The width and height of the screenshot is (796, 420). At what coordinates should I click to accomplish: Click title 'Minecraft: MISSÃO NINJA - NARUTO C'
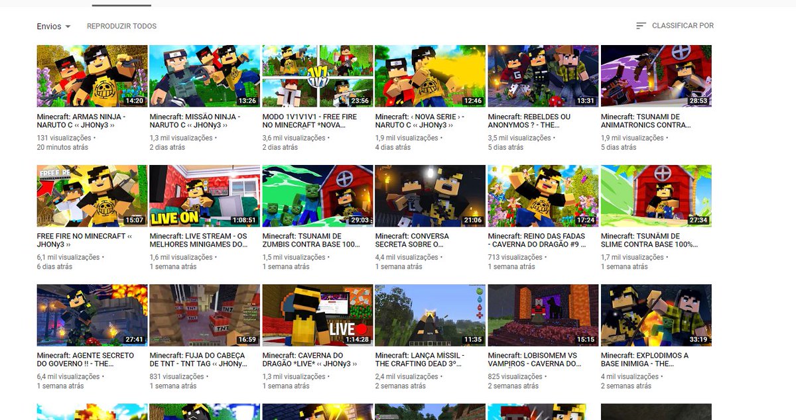(x=195, y=121)
